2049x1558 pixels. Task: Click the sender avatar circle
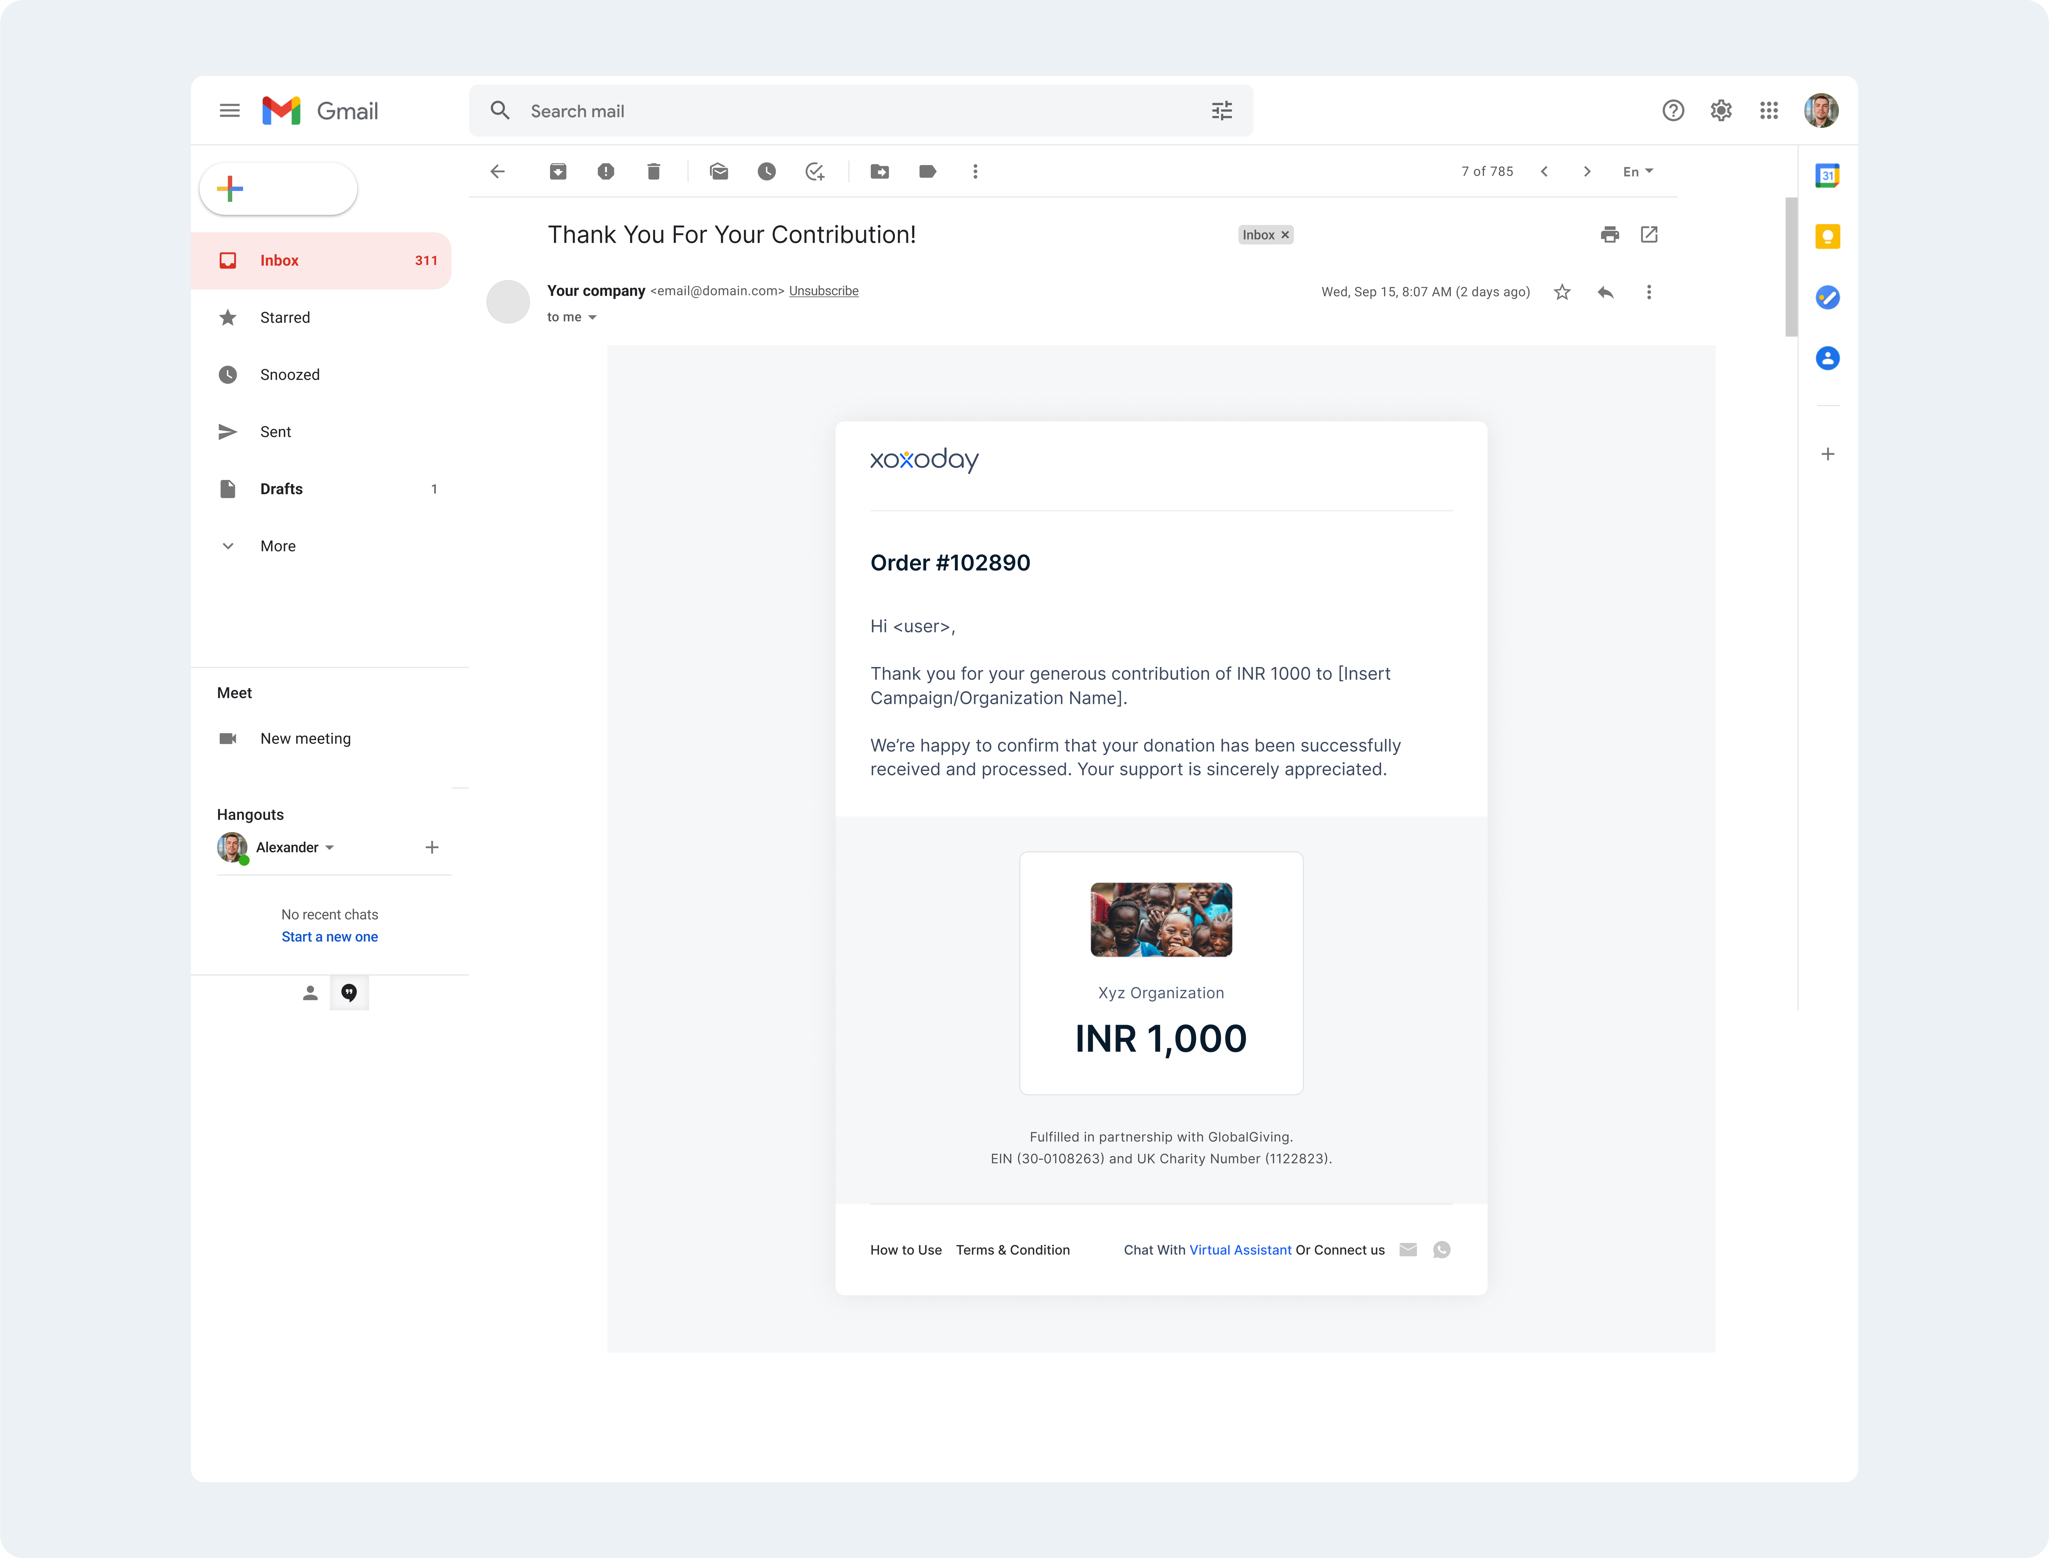click(508, 301)
